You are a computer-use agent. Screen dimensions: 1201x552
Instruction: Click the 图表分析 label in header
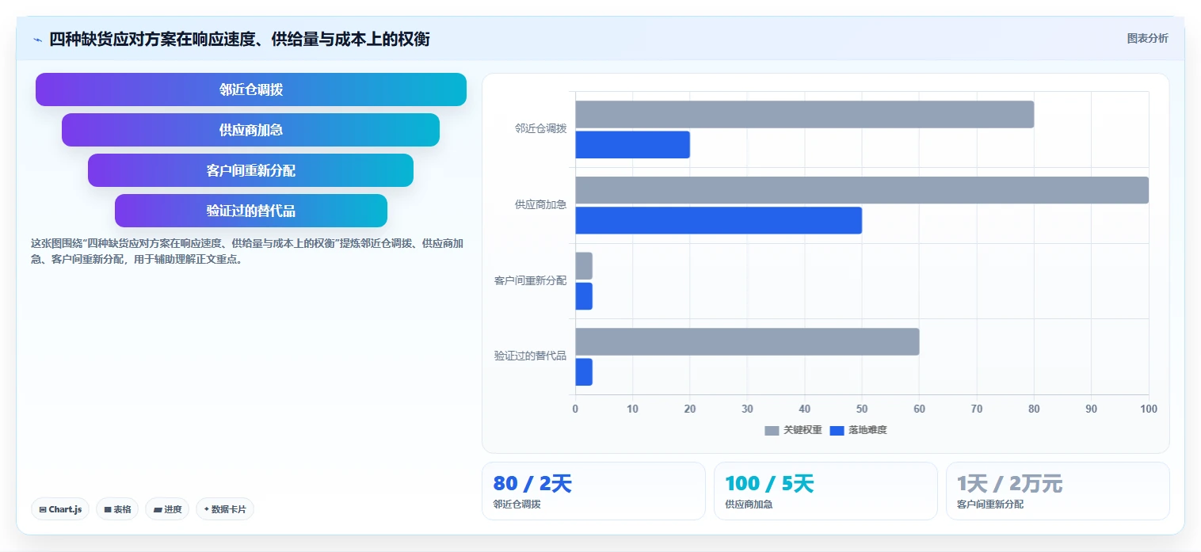1147,38
